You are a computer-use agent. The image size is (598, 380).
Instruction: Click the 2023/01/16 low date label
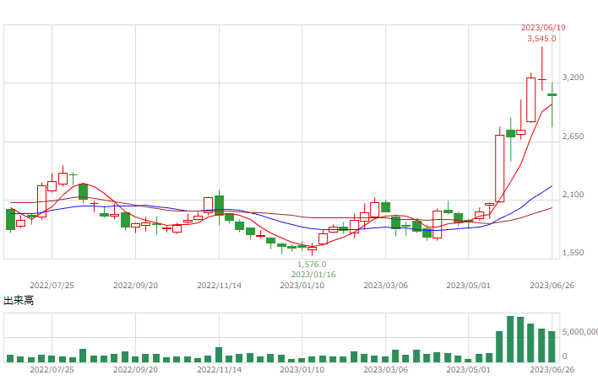(313, 274)
